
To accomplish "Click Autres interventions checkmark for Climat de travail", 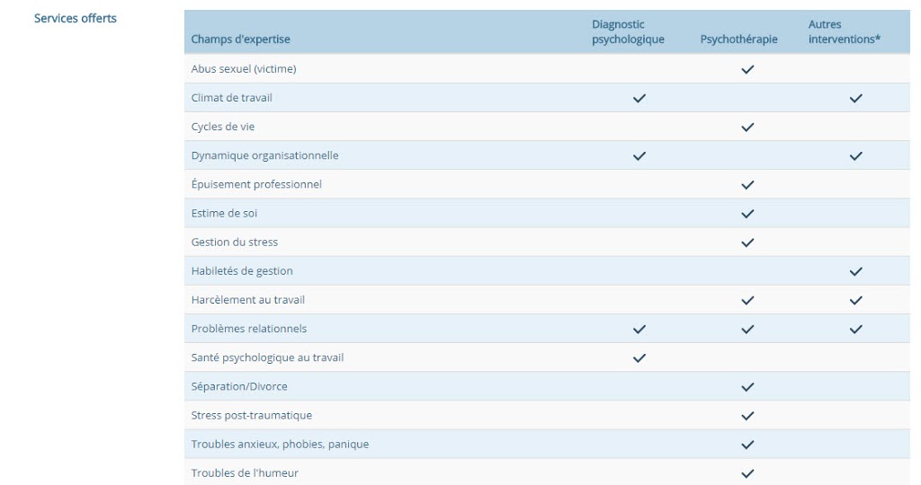I will coord(856,98).
